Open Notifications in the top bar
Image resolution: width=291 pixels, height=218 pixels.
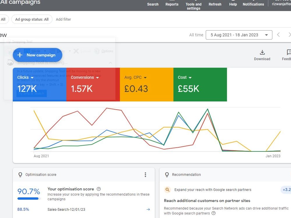(x=253, y=4)
